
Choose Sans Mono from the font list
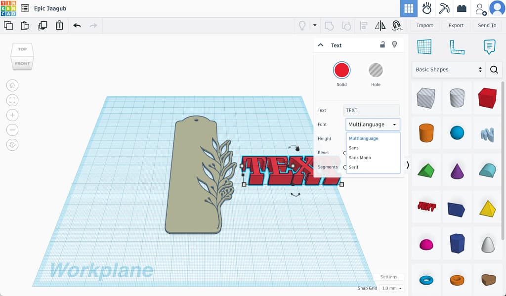click(360, 158)
